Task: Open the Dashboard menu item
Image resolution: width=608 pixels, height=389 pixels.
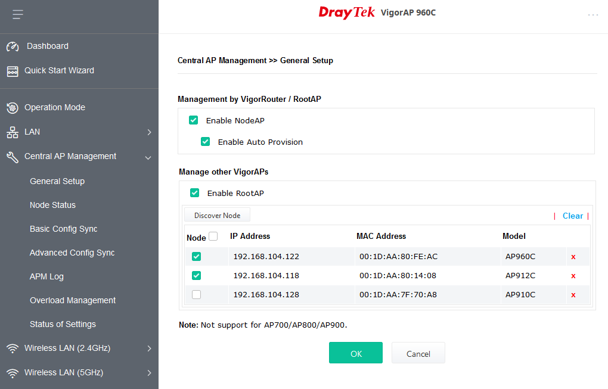Action: tap(48, 46)
